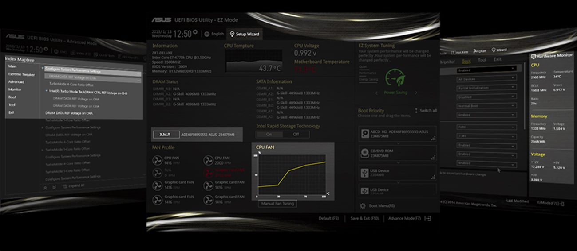Image resolution: width=577 pixels, height=251 pixels.
Task: Open the Setup Wizard
Action: [x=244, y=34]
